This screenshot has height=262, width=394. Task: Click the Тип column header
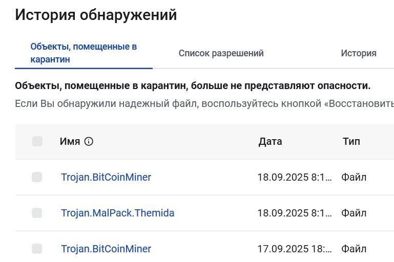coord(351,142)
